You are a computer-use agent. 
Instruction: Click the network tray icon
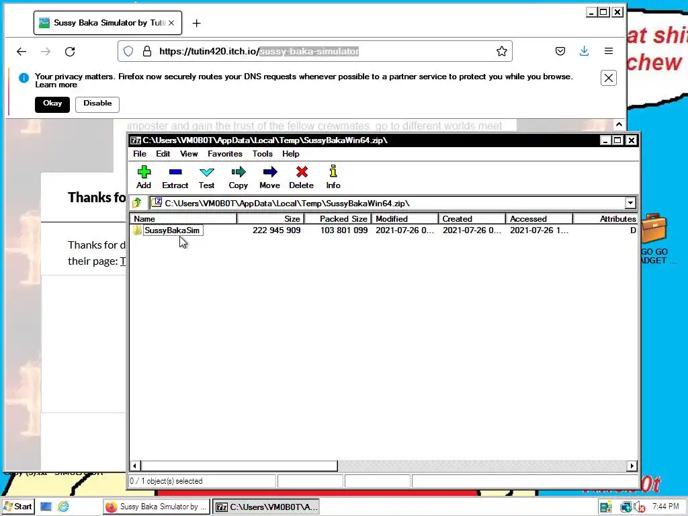(x=626, y=507)
